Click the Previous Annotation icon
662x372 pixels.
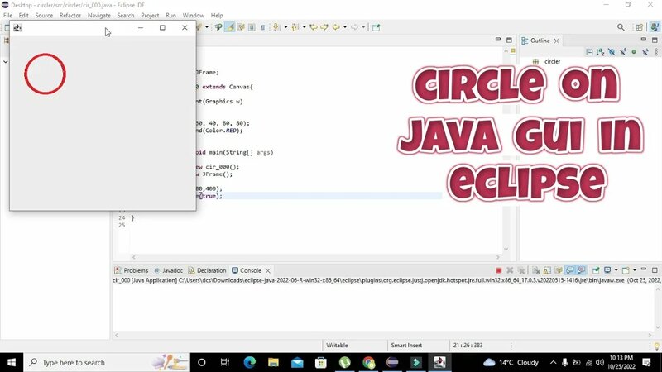pyautogui.click(x=295, y=27)
